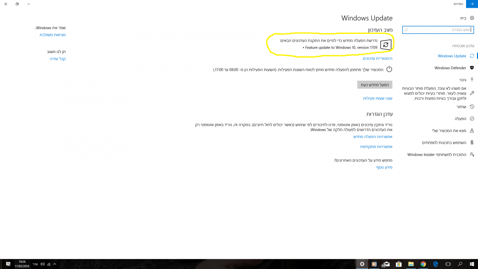478x269 pixels.
Task: Click the power icon next to restart schedule
Action: coord(389,69)
